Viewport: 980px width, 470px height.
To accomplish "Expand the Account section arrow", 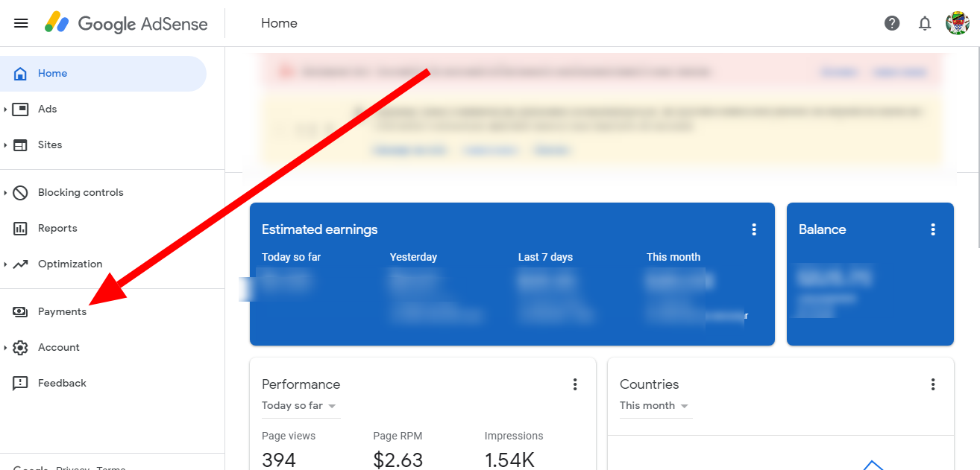I will (5, 348).
